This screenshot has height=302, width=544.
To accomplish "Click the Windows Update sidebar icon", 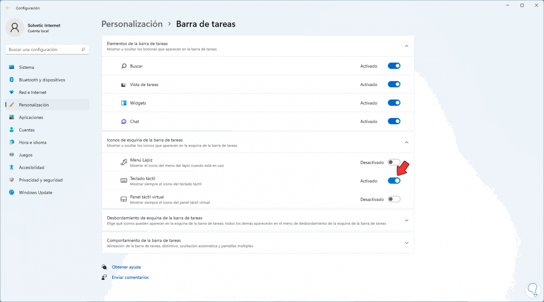I will (x=12, y=193).
